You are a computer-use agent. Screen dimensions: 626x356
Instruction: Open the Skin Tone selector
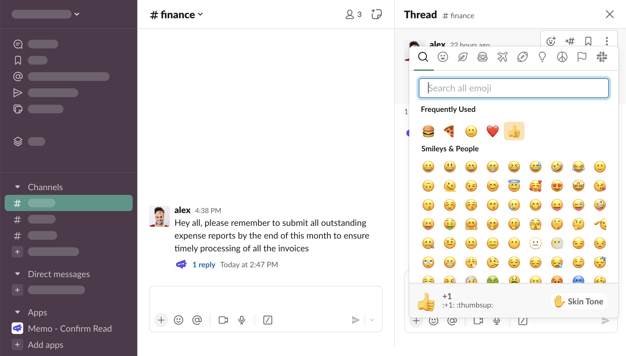click(x=579, y=301)
